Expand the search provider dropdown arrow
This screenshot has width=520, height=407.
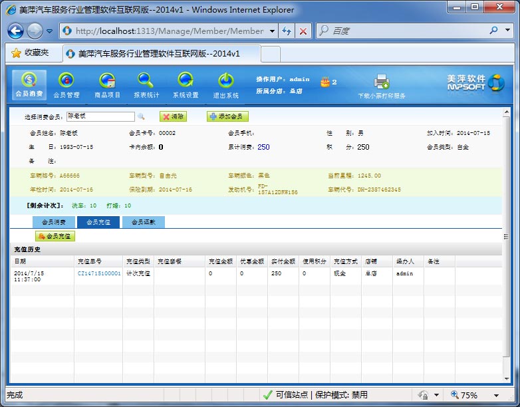pos(507,31)
